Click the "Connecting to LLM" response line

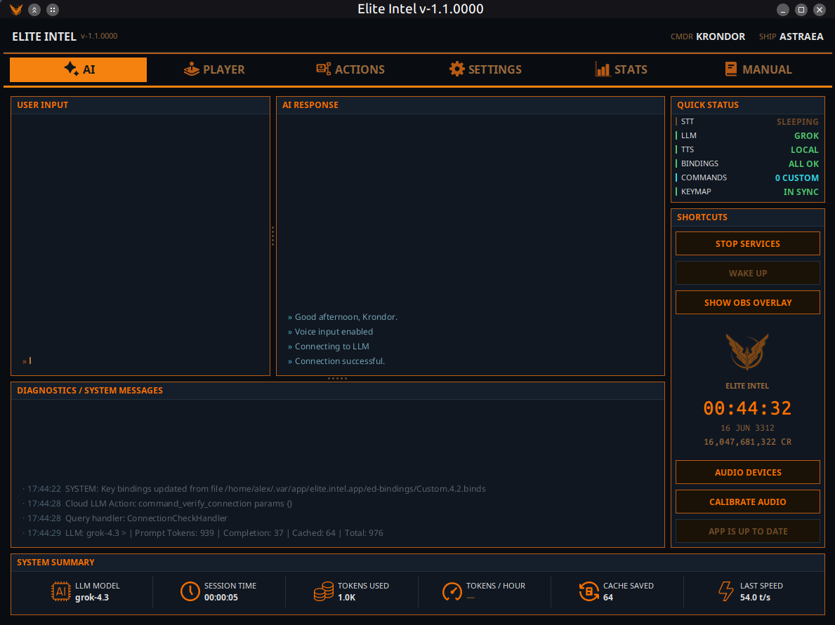point(329,347)
